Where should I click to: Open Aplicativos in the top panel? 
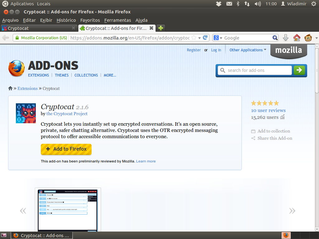coord(22,4)
